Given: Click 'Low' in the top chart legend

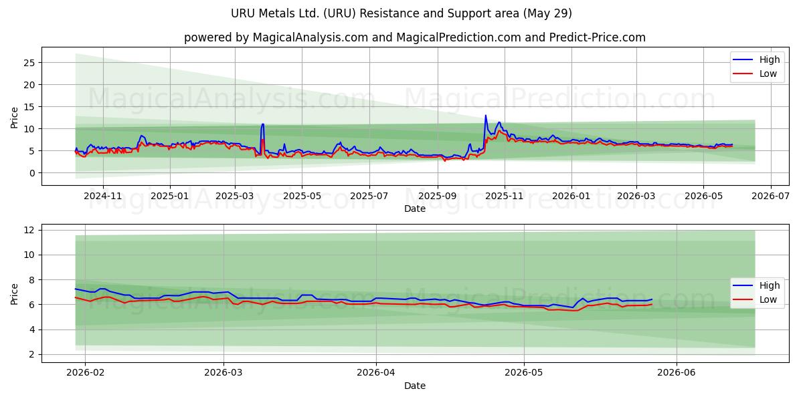Looking at the screenshot, I should click(x=768, y=74).
